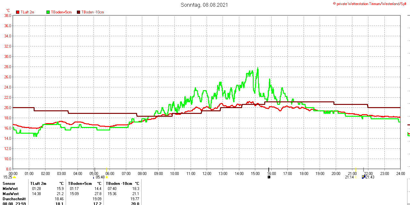This screenshot has width=410, height=205.
Task: Click the red TLuft 2m legend square
Action: point(18,12)
